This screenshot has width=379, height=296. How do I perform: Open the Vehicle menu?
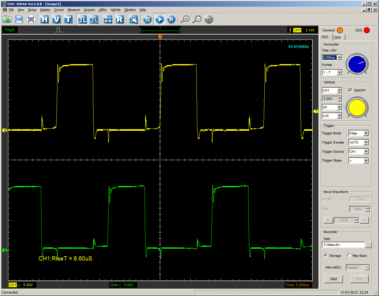pyautogui.click(x=116, y=10)
